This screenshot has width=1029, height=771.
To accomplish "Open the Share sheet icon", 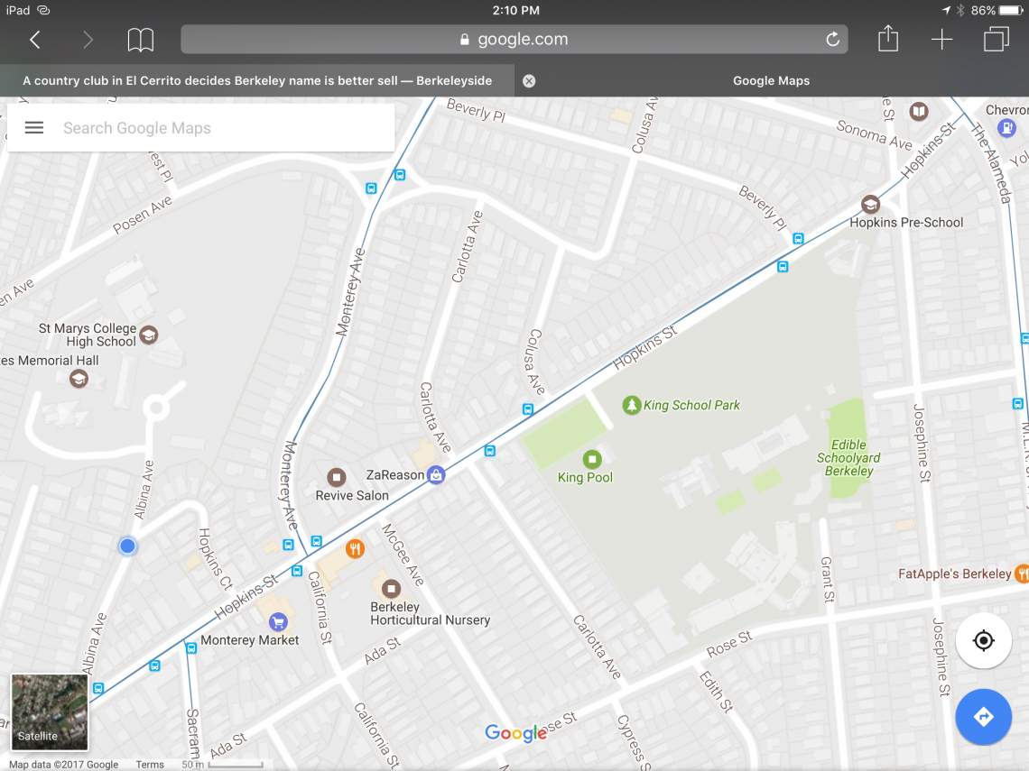I will 888,38.
